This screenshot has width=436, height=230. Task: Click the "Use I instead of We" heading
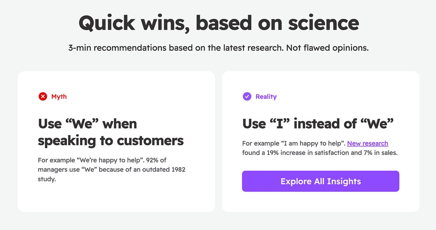pyautogui.click(x=318, y=124)
